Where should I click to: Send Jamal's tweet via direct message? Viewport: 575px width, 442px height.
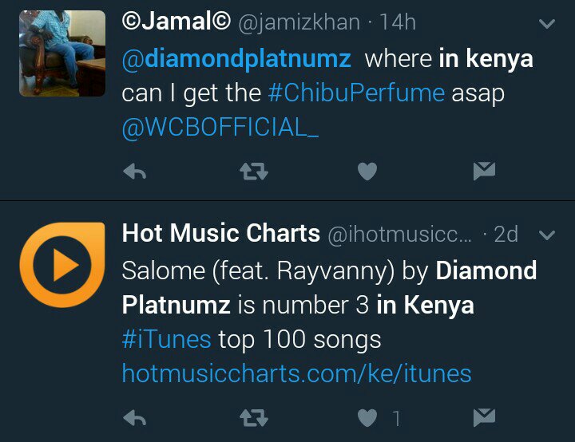coord(484,171)
